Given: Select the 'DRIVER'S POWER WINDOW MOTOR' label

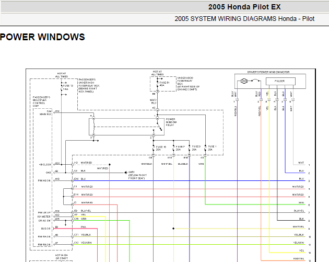Looking at the screenshot, I should tap(268, 72).
